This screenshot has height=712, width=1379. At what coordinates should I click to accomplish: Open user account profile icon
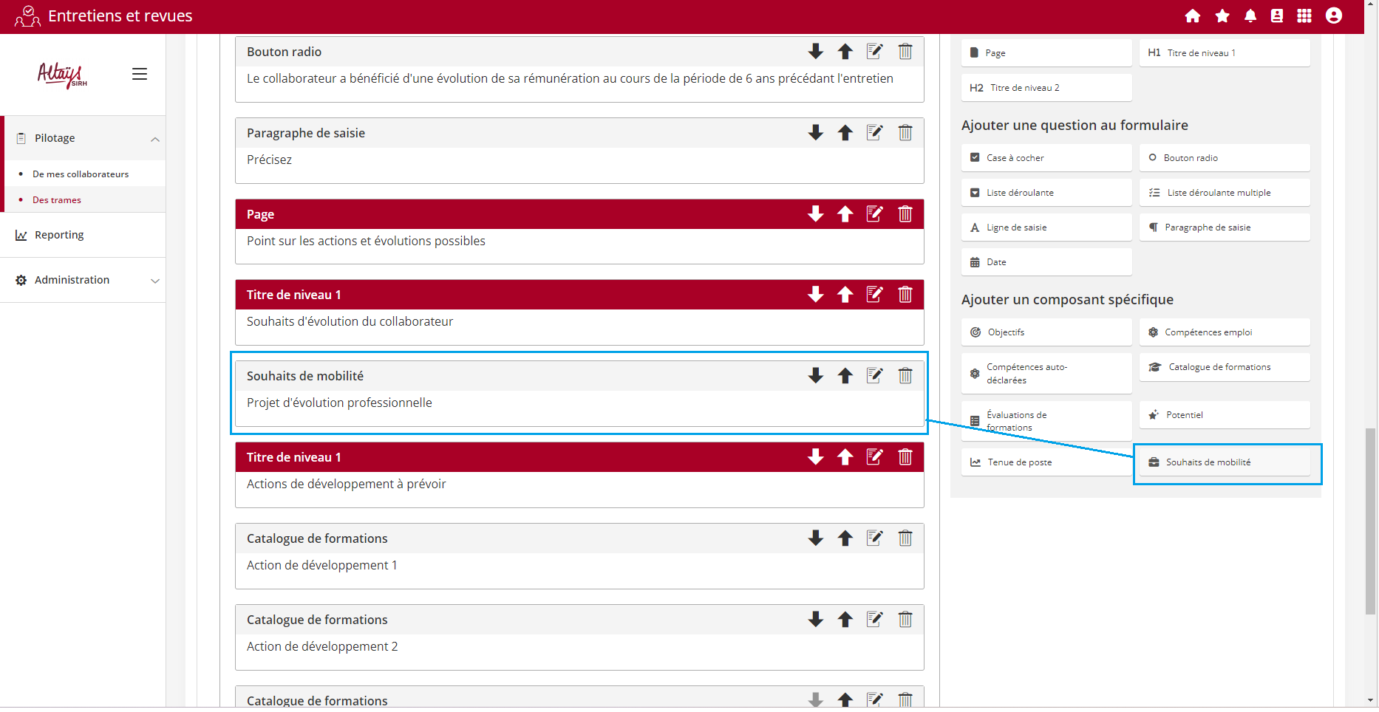coord(1334,16)
